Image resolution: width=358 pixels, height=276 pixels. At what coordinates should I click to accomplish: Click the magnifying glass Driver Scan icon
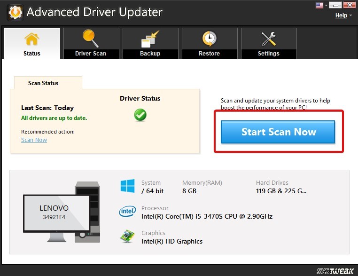90,39
